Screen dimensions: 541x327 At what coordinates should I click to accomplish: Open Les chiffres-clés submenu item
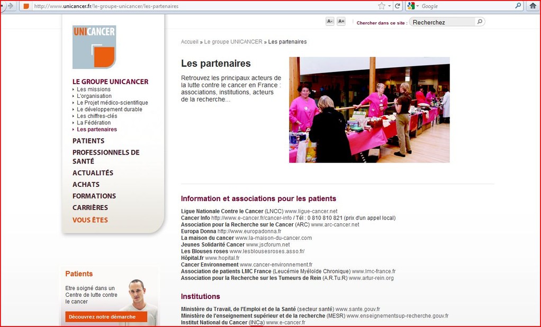97,116
